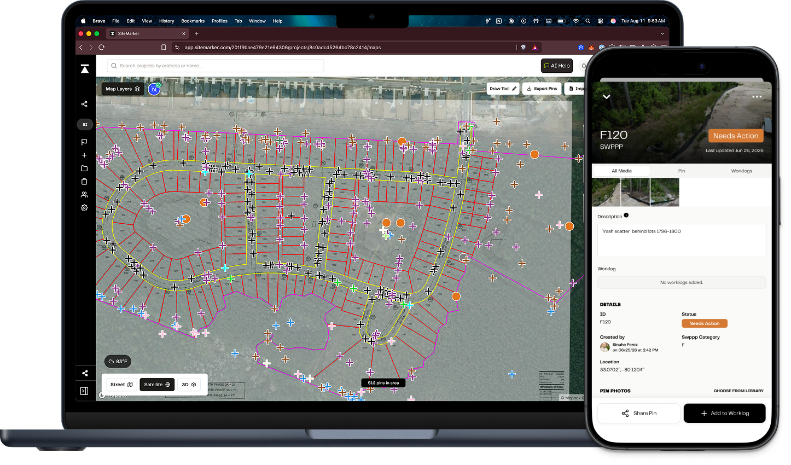Viewport: 791px width, 465px height.
Task: Open the File menu
Action: tap(116, 21)
